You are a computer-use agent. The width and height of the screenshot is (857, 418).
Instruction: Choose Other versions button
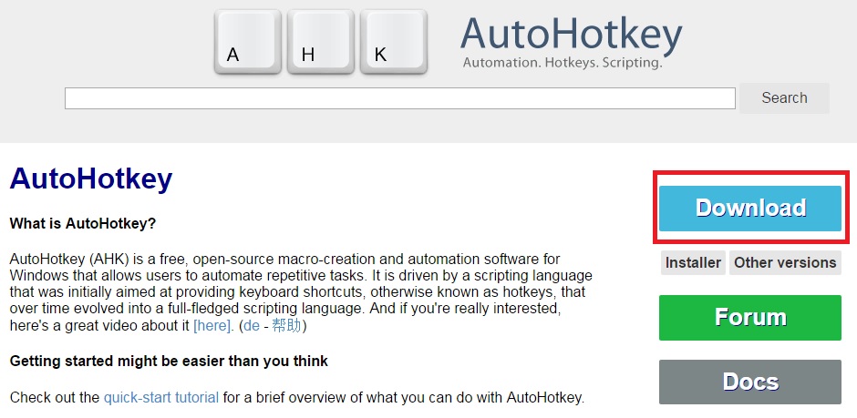(x=785, y=262)
